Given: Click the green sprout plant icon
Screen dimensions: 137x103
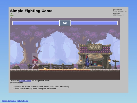Looking at the screenshot, I should tap(12, 16).
